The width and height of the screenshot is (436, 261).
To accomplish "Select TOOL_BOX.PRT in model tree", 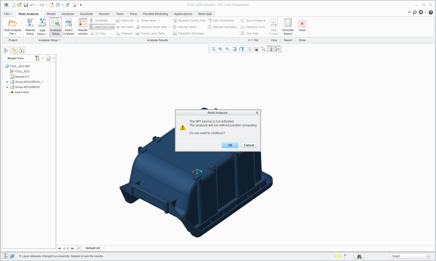I will pos(20,66).
